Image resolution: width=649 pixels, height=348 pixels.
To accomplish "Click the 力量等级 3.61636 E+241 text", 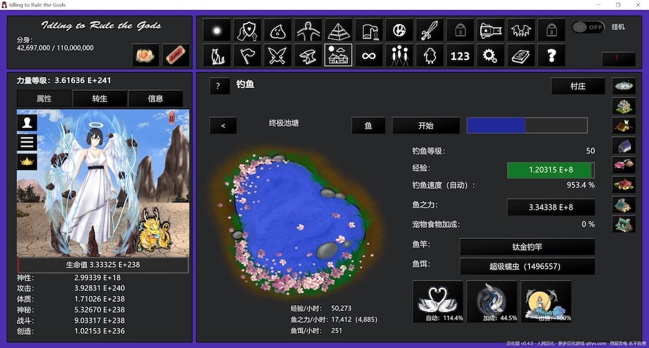I will click(x=64, y=81).
